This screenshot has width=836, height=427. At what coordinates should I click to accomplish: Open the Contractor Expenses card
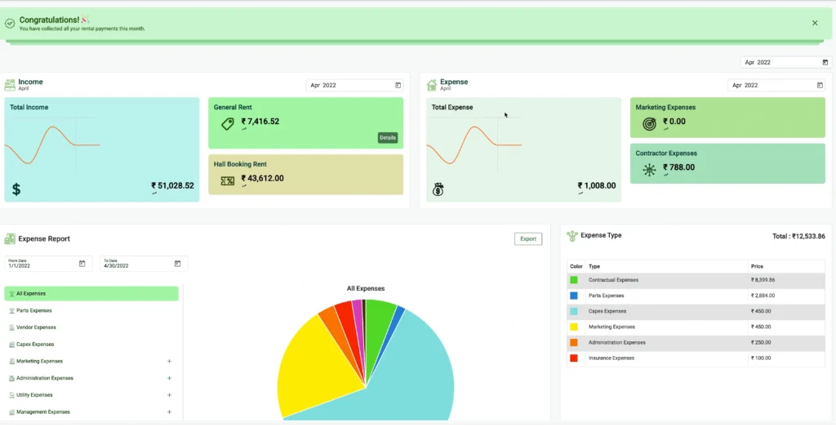click(727, 163)
